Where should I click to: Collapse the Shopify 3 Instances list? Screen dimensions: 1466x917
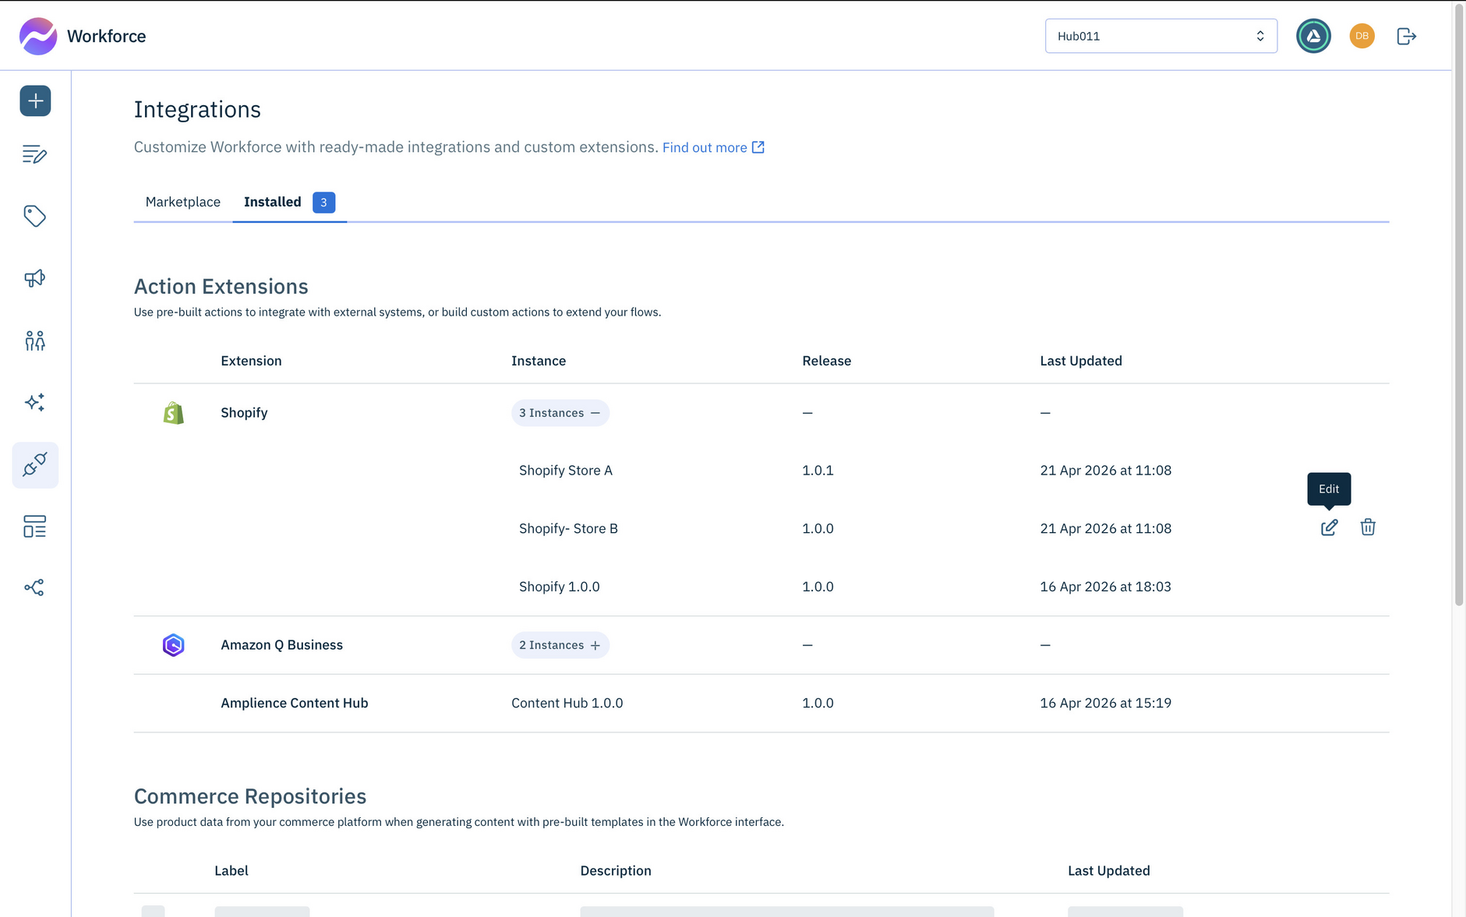[560, 413]
